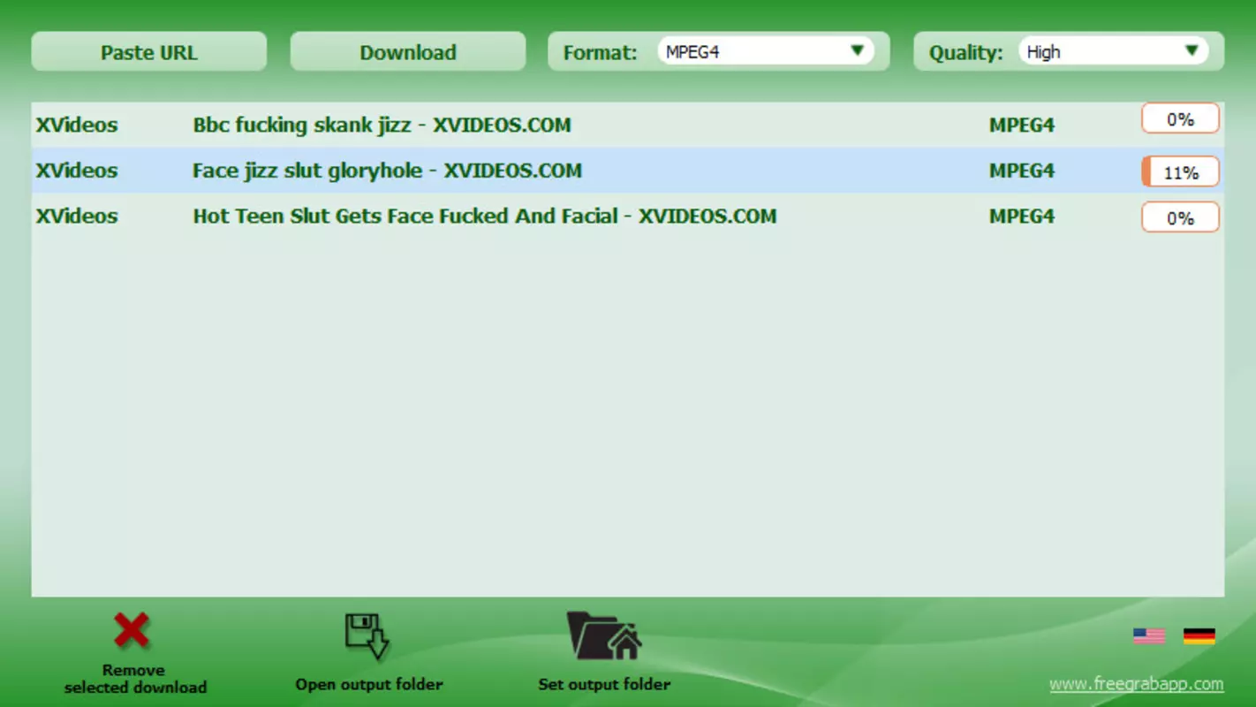
Task: Click the MPEG4 cell in the 'Bbc' row
Action: pos(1022,125)
